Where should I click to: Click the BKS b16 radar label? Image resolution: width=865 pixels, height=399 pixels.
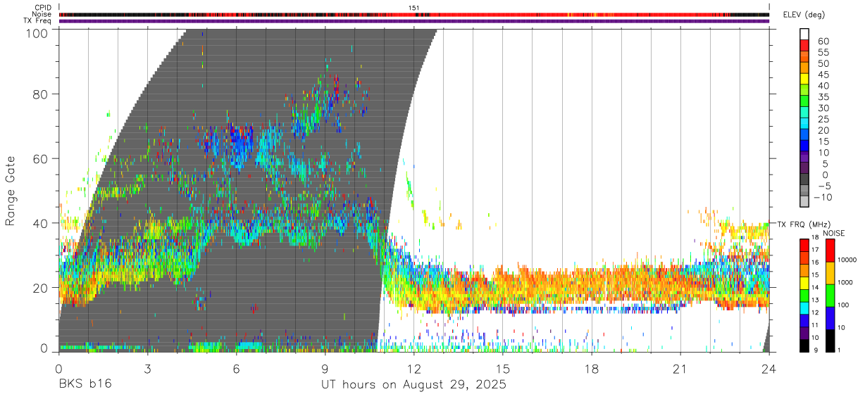pos(85,384)
